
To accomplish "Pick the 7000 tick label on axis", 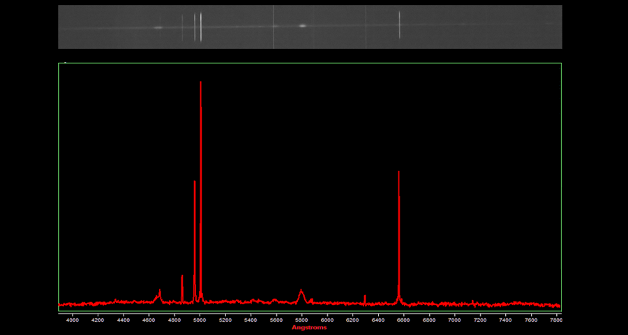I will click(x=454, y=320).
